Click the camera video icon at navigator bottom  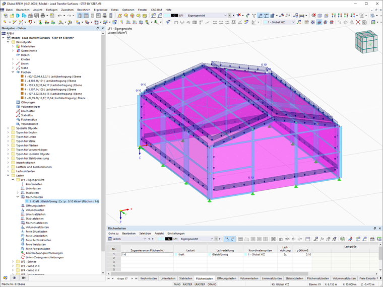pos(24,278)
